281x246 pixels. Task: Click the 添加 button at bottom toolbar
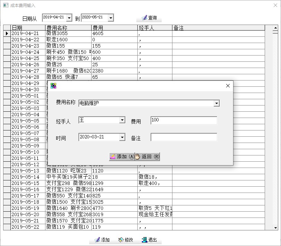point(102,240)
